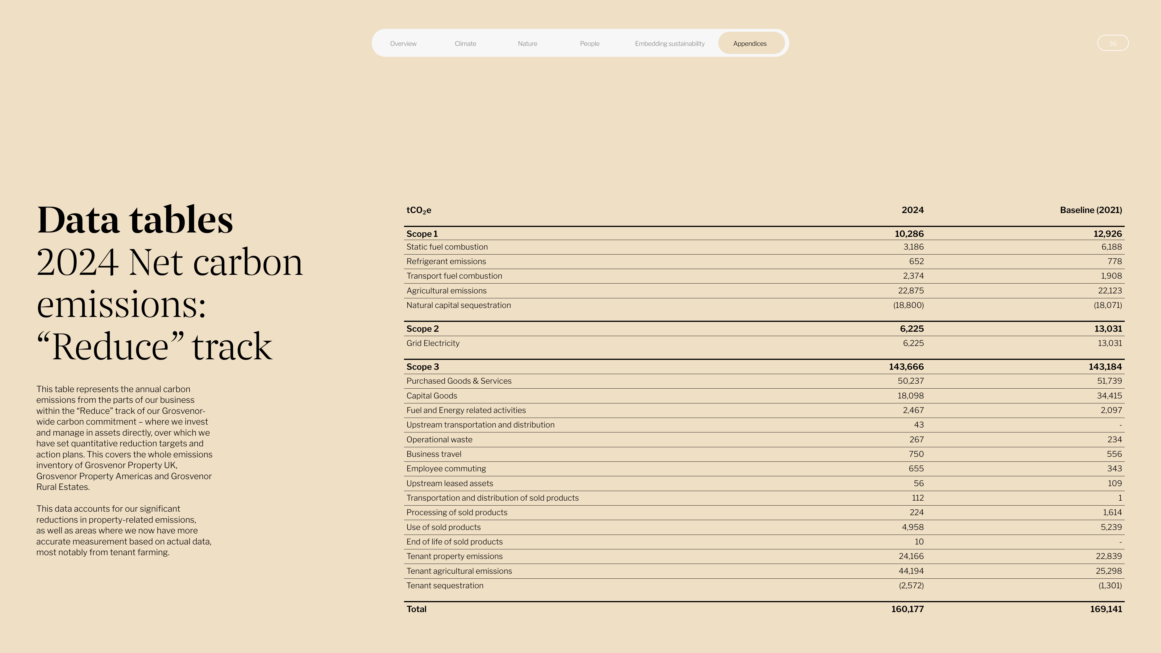The height and width of the screenshot is (653, 1161).
Task: Select Scope 2 baseline value 13,031 in bold
Action: point(1108,329)
